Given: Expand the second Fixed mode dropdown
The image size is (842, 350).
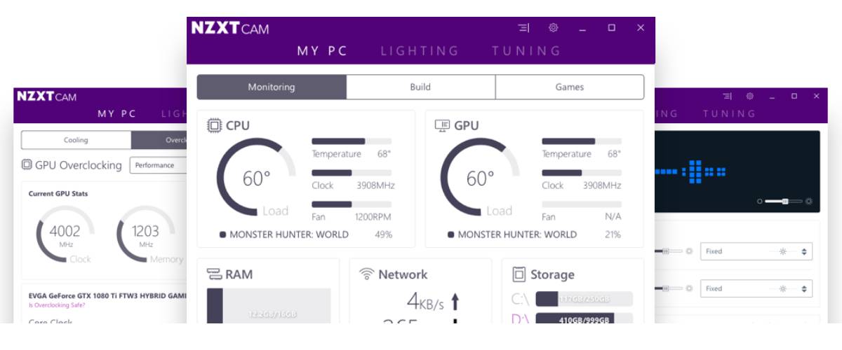Looking at the screenshot, I should tap(756, 288).
